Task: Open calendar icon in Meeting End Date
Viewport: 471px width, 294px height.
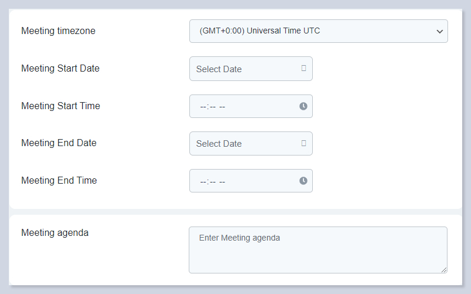Action: [303, 143]
